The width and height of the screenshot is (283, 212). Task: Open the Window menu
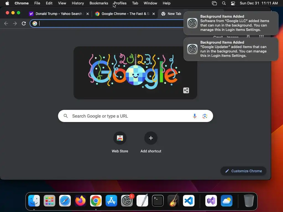150,3
